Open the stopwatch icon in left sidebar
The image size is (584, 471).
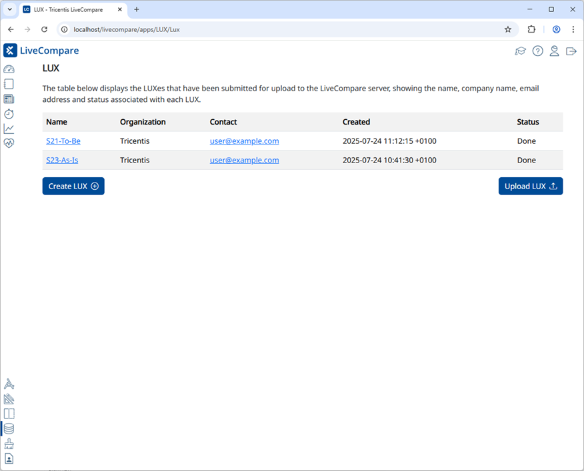click(9, 114)
